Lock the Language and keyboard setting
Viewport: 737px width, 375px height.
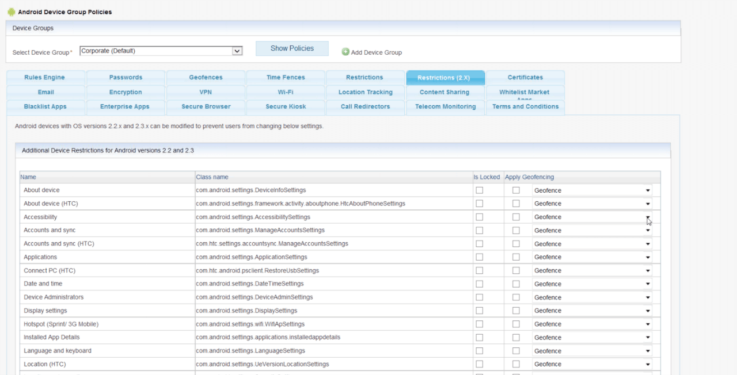(x=480, y=351)
